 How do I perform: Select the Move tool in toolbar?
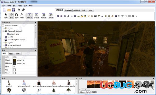click(x=11, y=16)
